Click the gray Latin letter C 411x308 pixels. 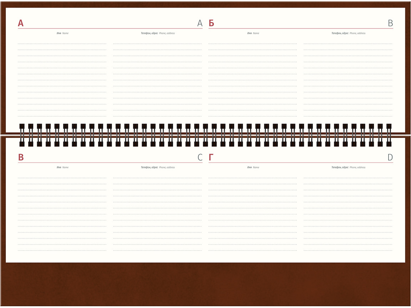(200, 158)
